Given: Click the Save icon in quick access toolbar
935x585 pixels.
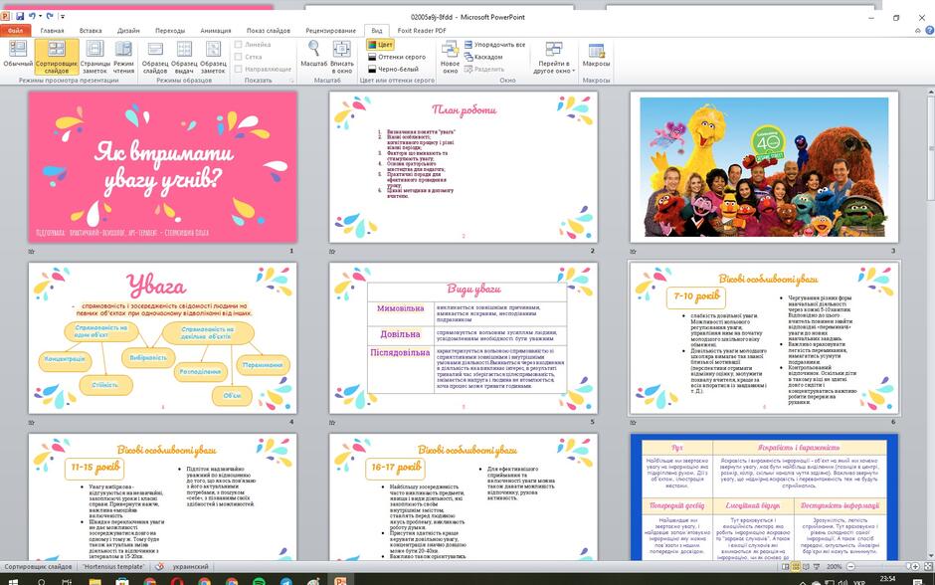Looking at the screenshot, I should pyautogui.click(x=20, y=16).
